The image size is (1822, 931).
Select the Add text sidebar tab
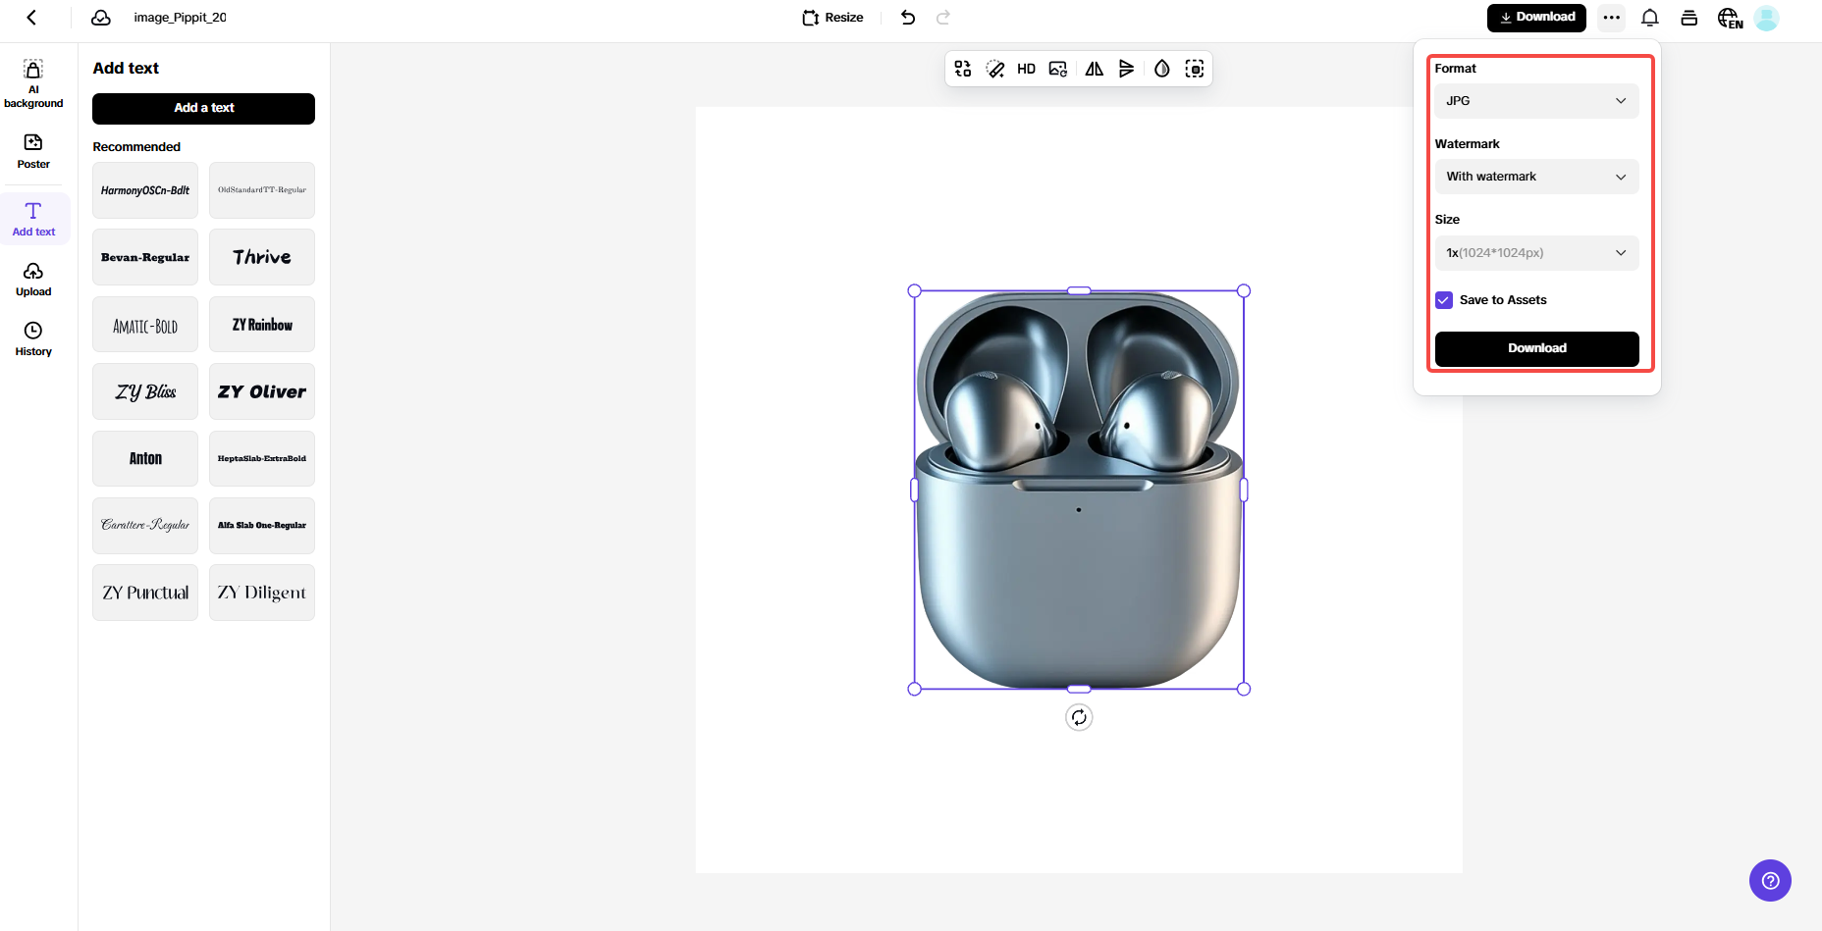pos(34,219)
